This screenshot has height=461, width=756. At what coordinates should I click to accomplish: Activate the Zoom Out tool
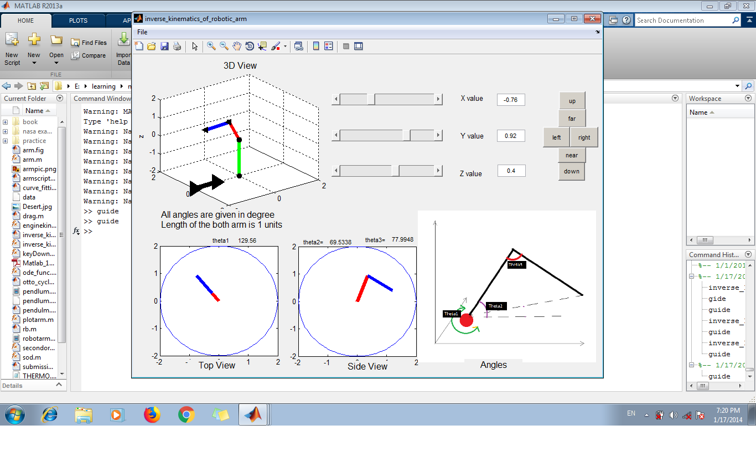pos(224,46)
